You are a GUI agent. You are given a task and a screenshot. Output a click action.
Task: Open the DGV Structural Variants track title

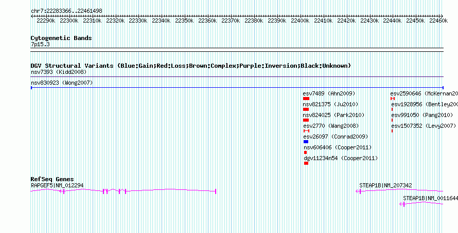[x=191, y=66]
